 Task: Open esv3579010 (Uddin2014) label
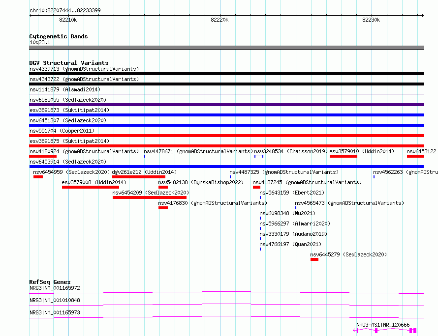click(362, 151)
